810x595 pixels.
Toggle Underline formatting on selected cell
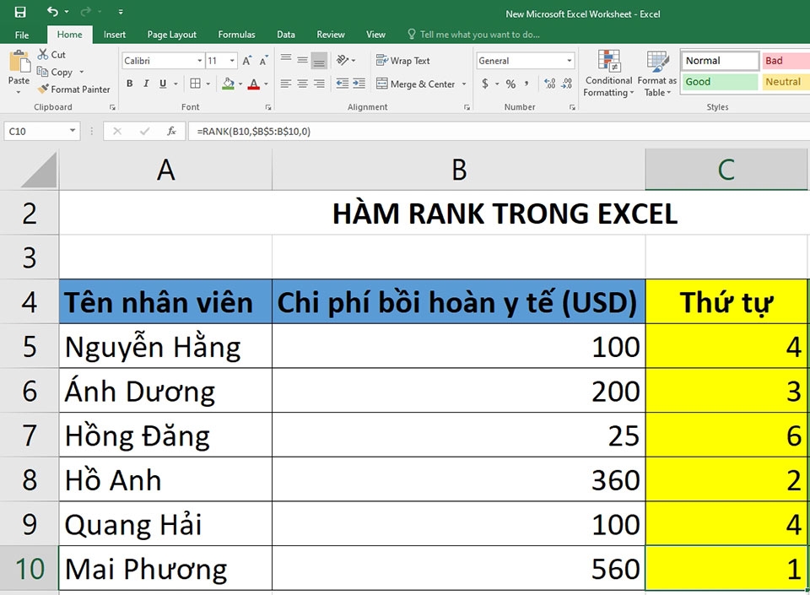(x=162, y=84)
